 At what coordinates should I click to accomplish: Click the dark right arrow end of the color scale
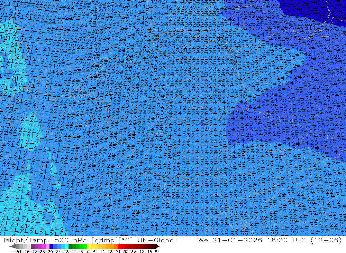click(157, 246)
